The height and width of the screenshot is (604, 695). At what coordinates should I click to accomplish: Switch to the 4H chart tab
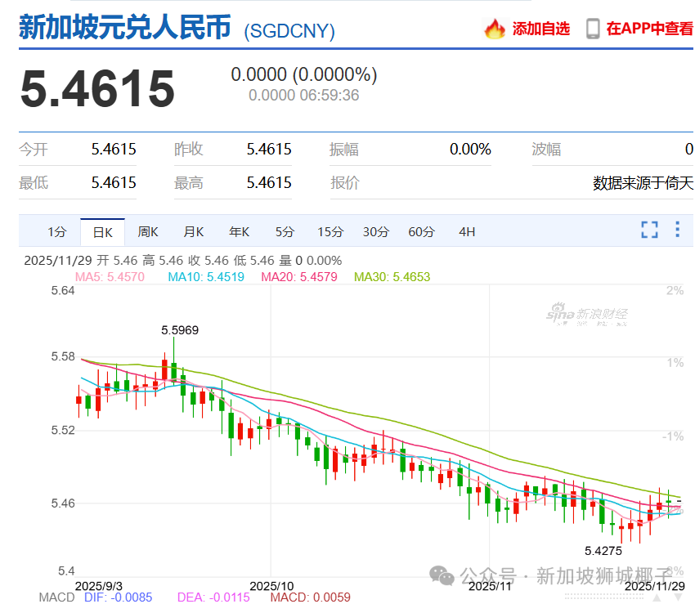[x=467, y=232]
